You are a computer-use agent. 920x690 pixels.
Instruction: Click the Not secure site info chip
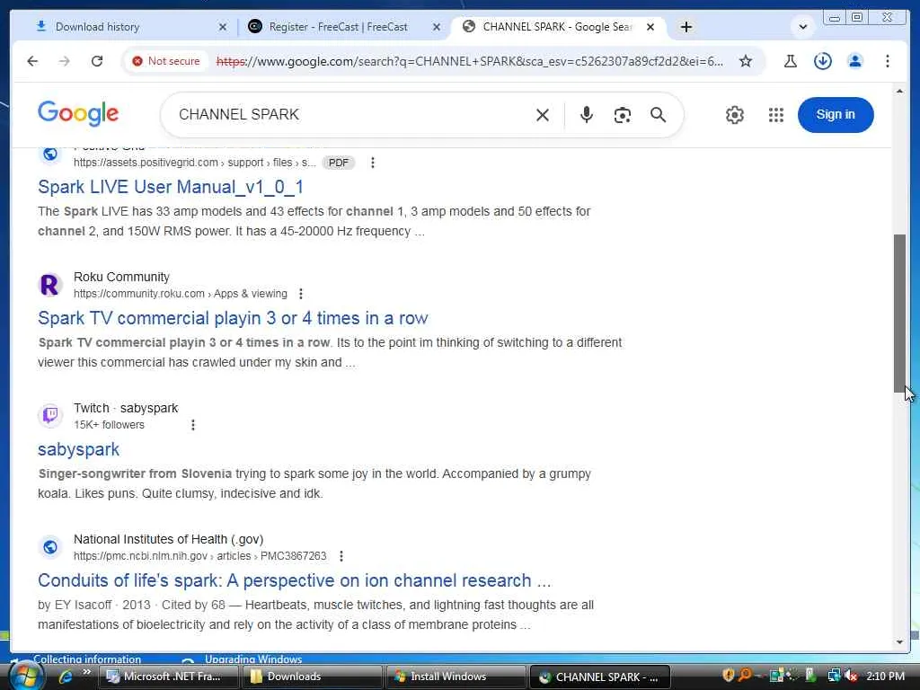coord(166,61)
